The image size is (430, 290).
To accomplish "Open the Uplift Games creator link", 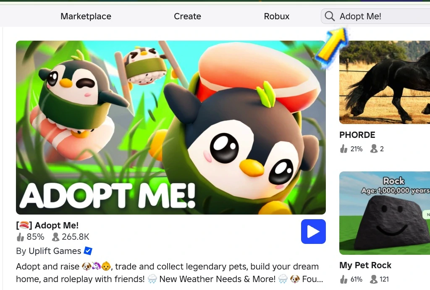I will [x=55, y=251].
